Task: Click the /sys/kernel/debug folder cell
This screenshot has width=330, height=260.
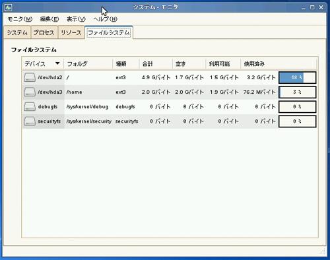Action: (x=87, y=107)
